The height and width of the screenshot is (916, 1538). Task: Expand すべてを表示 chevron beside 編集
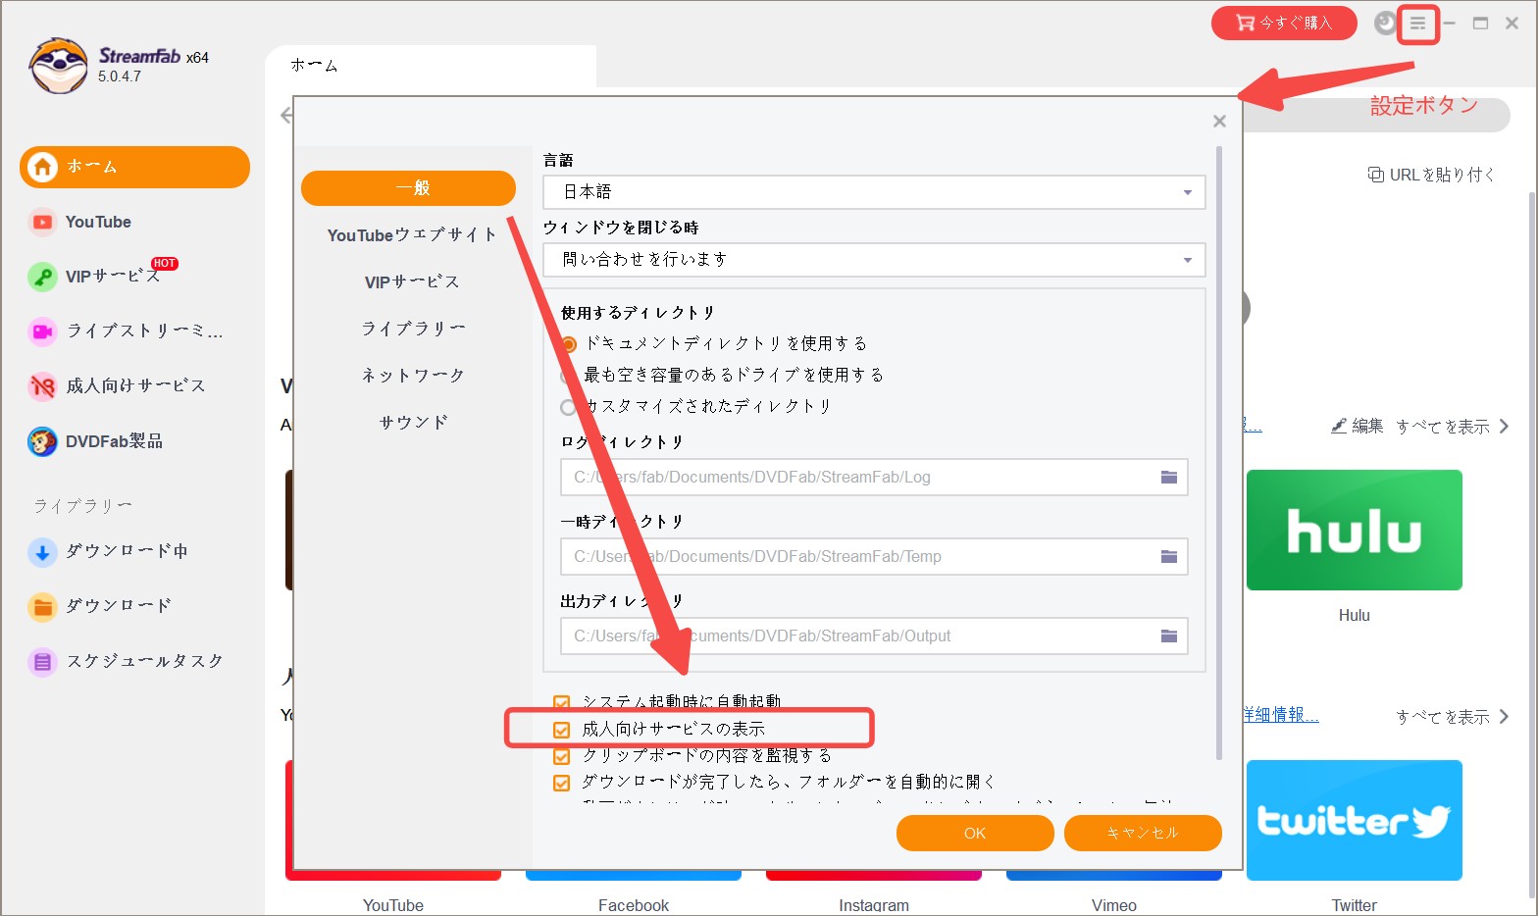[x=1504, y=427]
